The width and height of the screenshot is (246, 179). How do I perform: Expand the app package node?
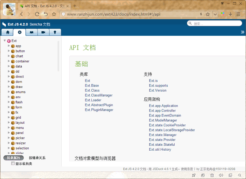point(9,46)
